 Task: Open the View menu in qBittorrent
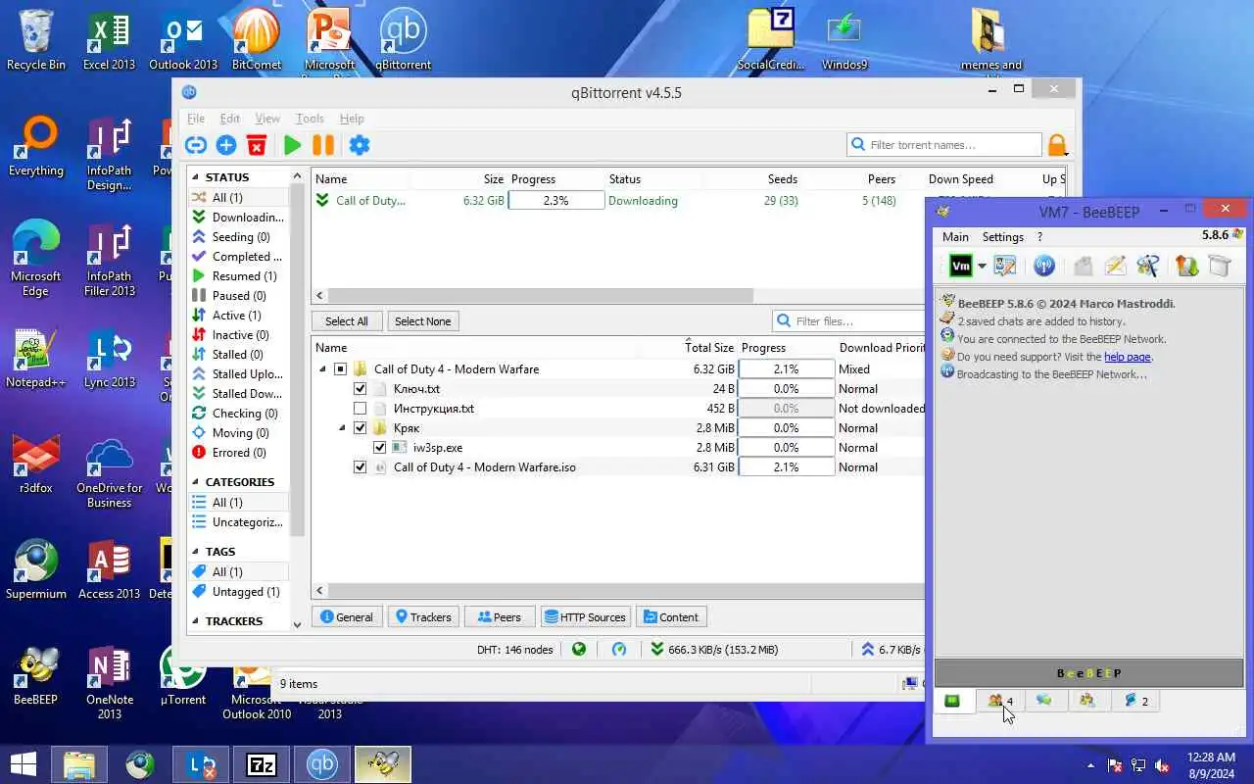pyautogui.click(x=267, y=119)
